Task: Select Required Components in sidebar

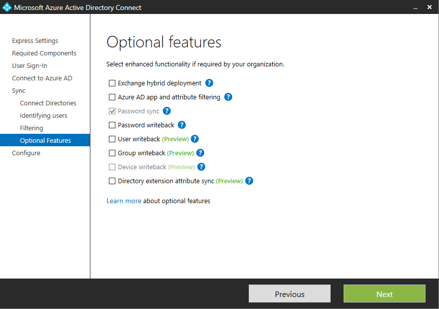Action: (x=44, y=53)
